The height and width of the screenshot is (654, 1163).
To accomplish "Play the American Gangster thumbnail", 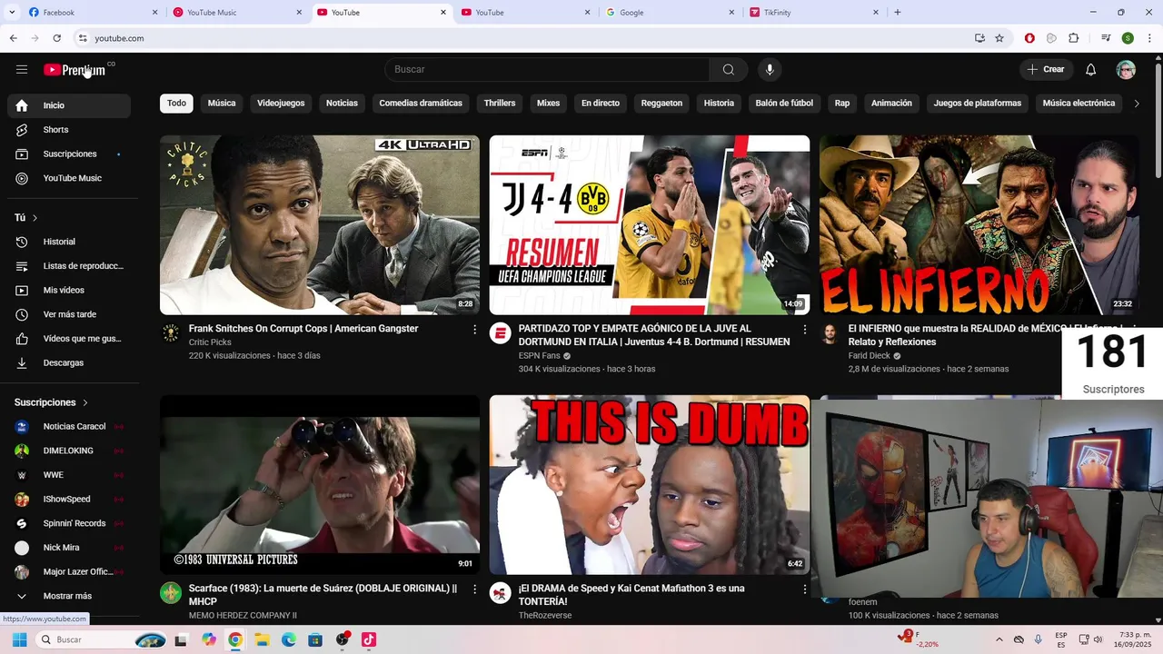I will point(320,225).
